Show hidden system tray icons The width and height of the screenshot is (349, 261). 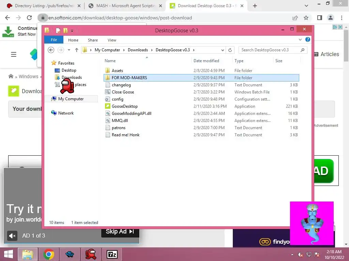pyautogui.click(x=292, y=255)
